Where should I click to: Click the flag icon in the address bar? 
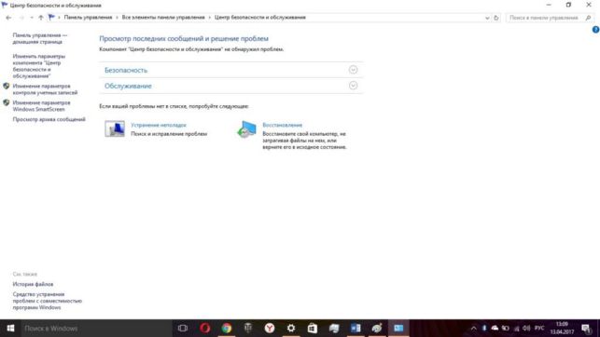(51, 17)
